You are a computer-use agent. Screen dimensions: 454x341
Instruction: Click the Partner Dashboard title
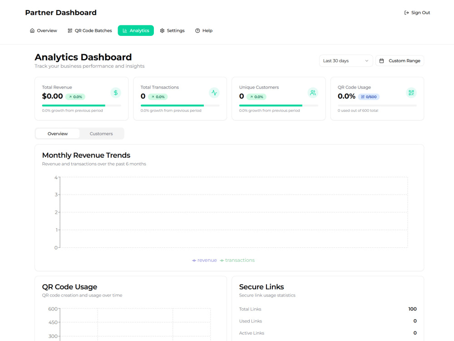tap(61, 13)
